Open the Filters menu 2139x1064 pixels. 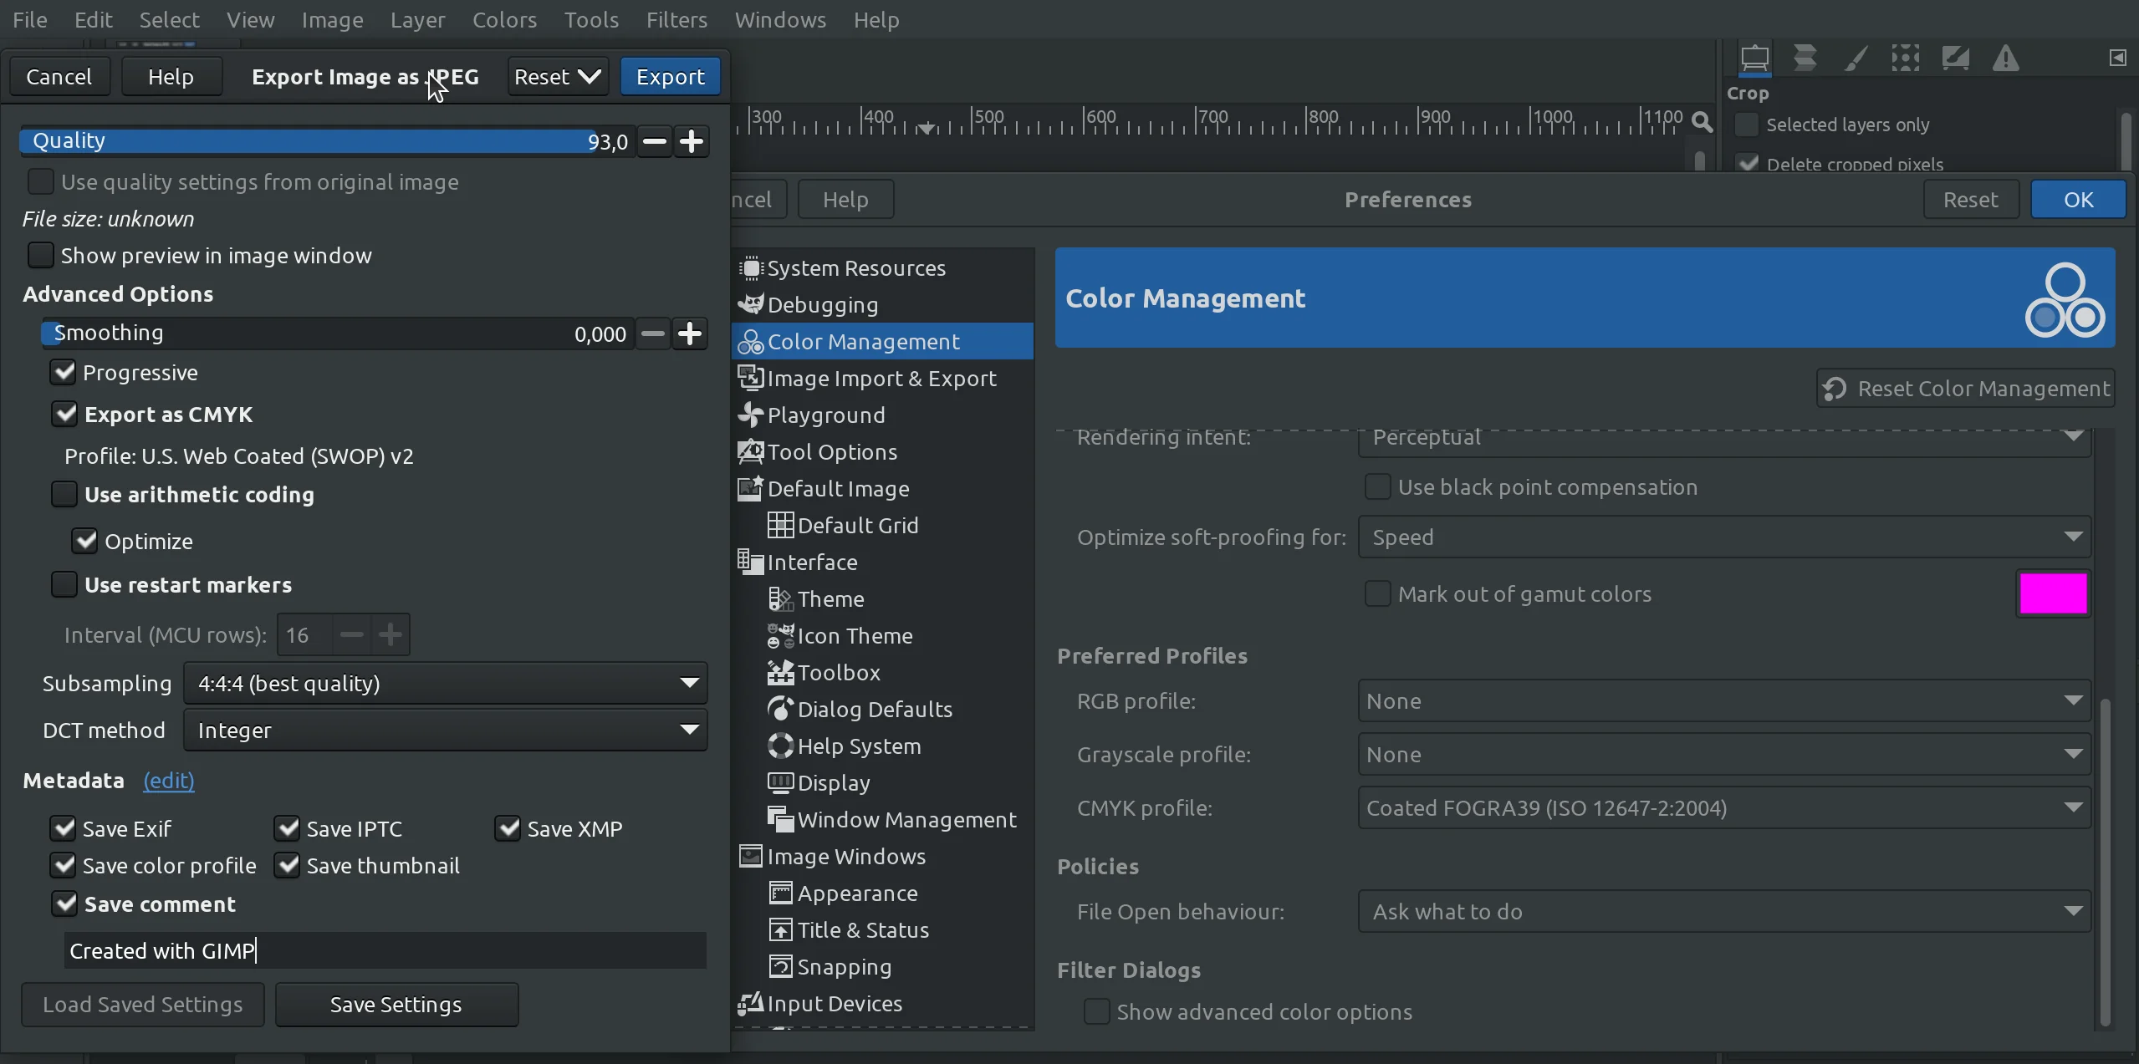[x=676, y=20]
